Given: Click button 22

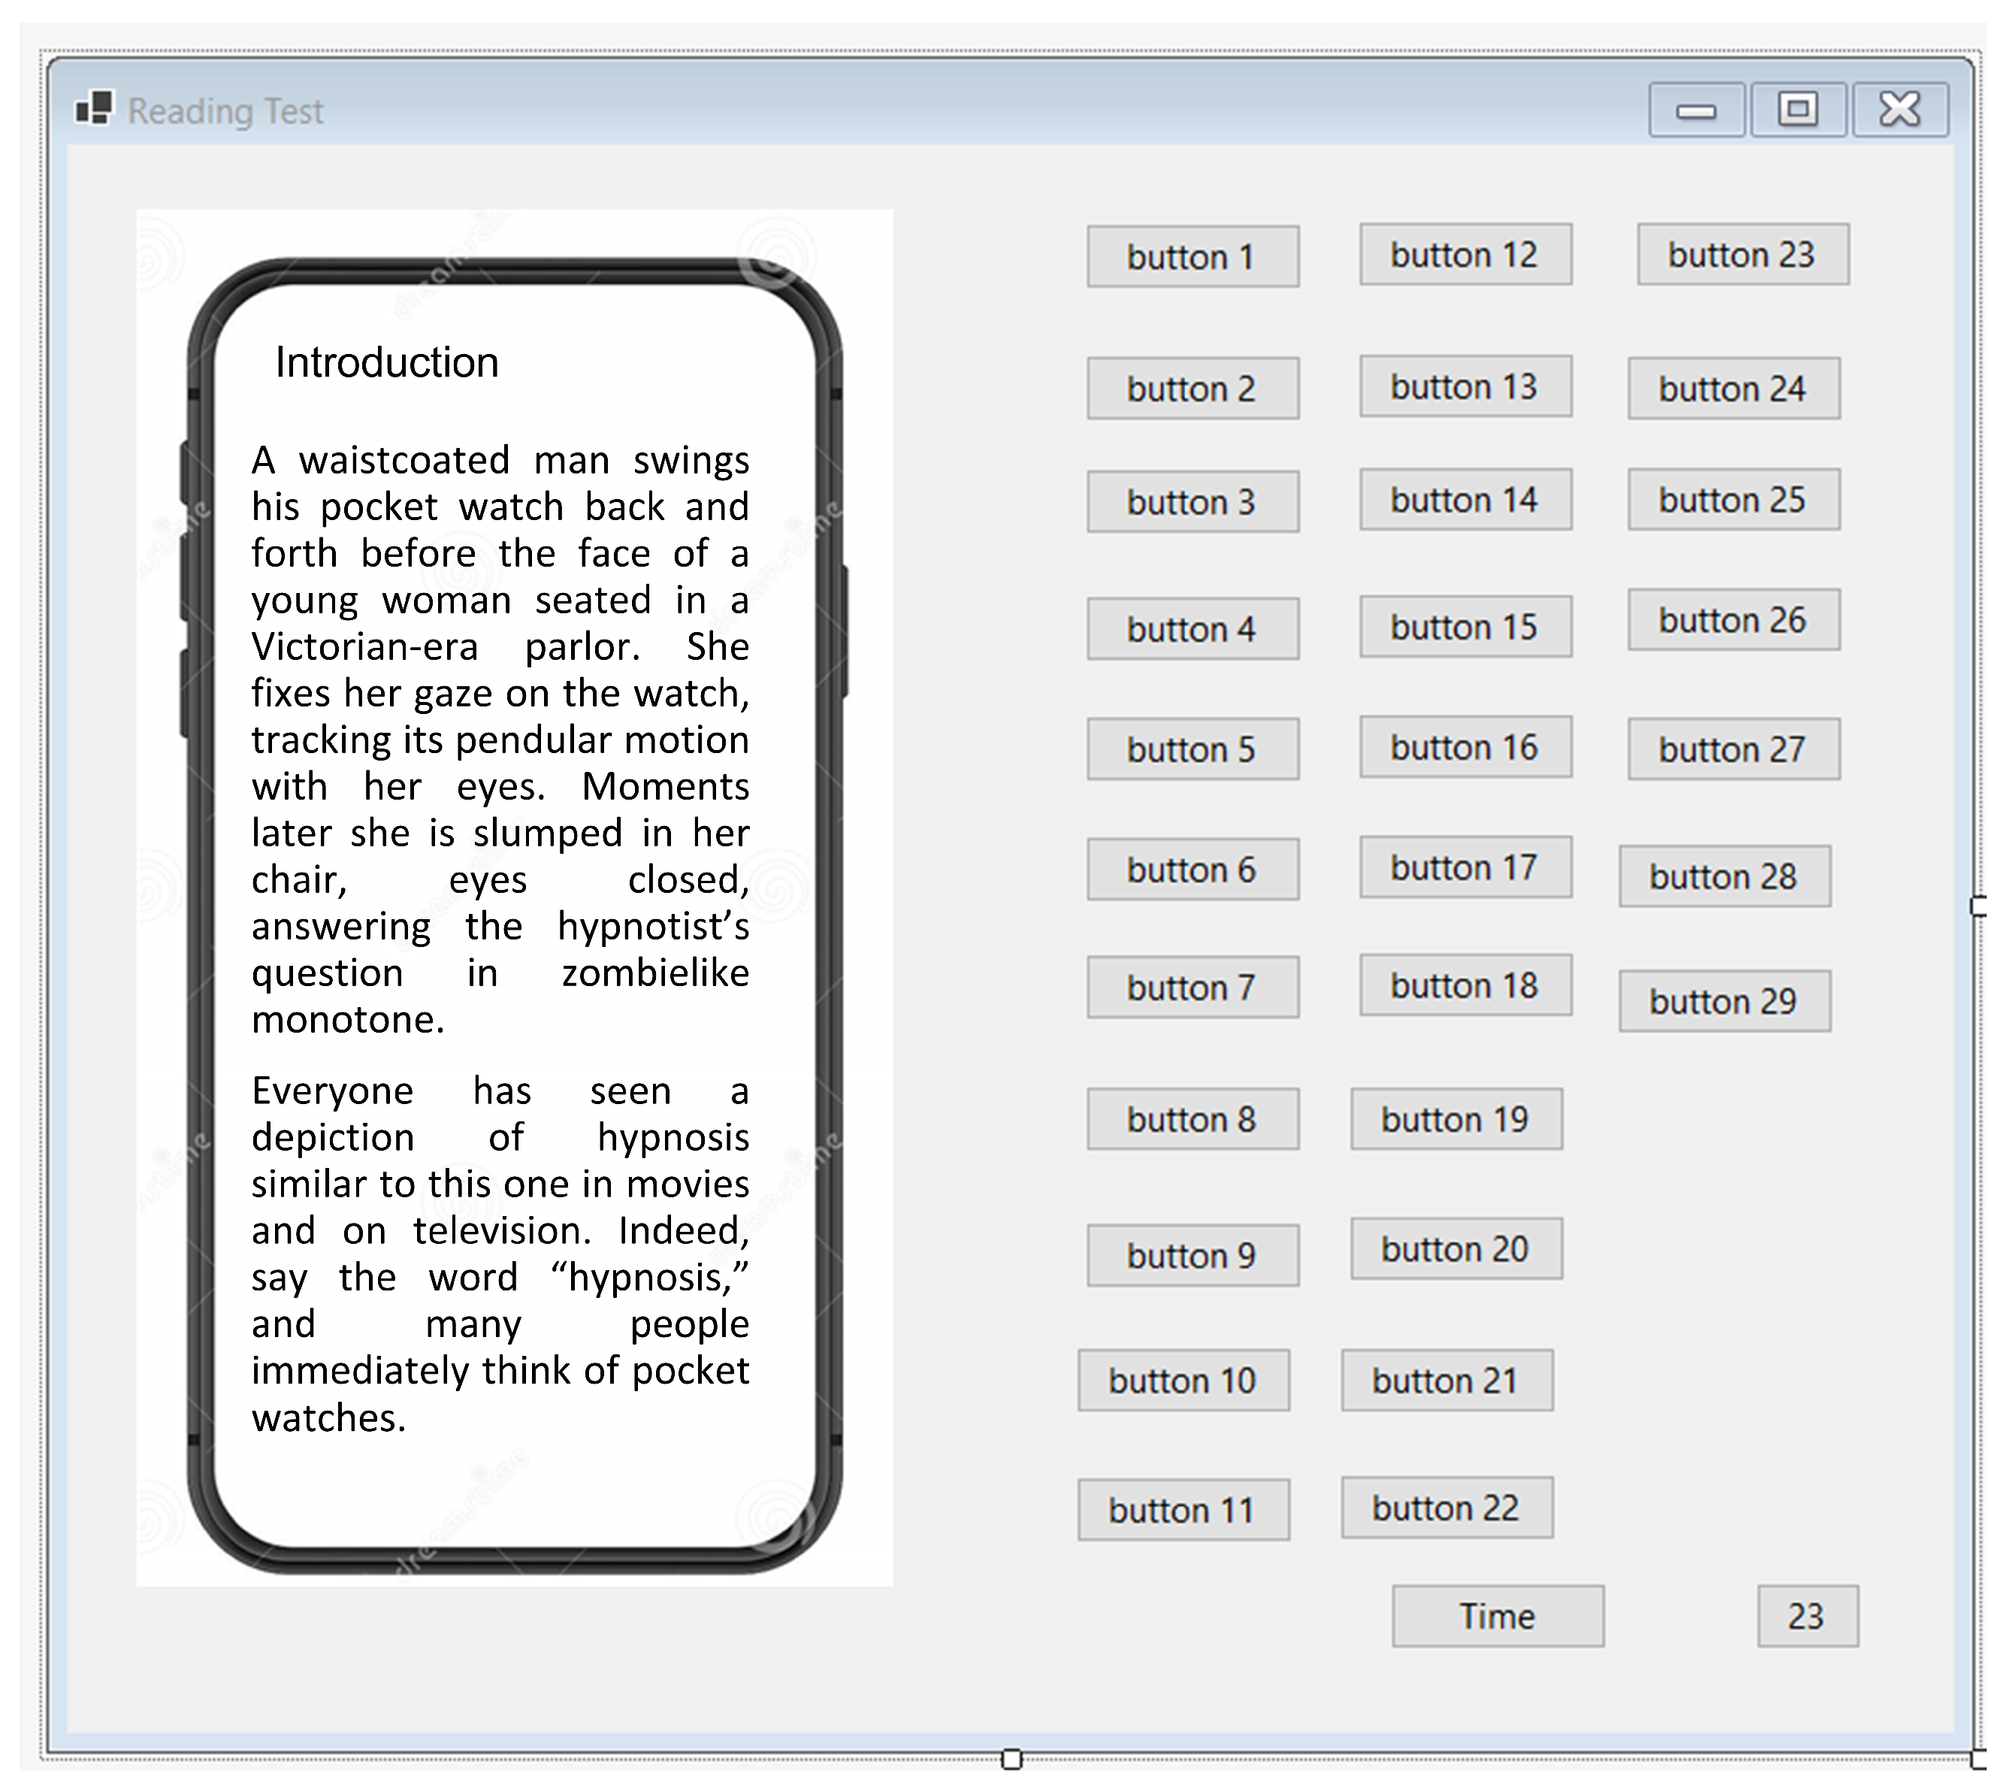Looking at the screenshot, I should [x=1447, y=1508].
